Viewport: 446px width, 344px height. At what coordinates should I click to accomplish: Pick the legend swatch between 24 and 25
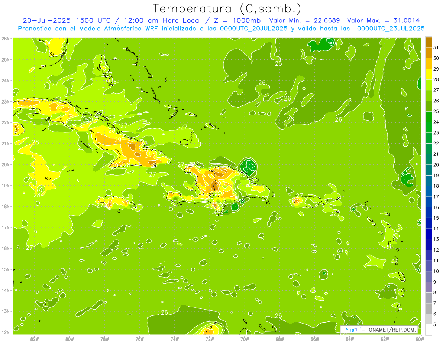(429, 117)
